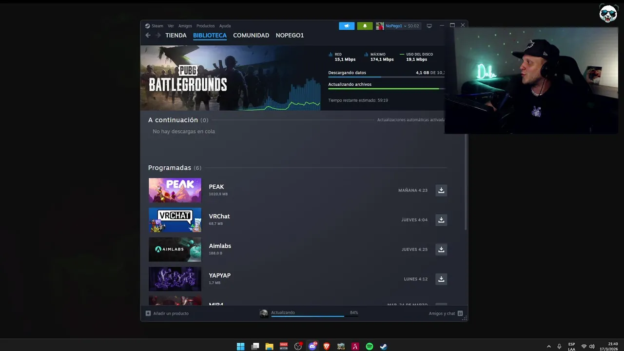Open the Ayuda menu
The image size is (624, 351).
(x=225, y=26)
